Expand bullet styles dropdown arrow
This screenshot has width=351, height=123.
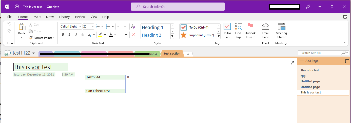point(102,26)
